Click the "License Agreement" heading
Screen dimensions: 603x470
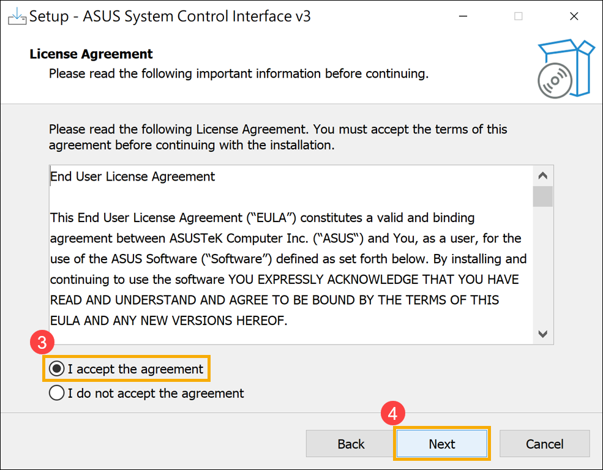tap(91, 54)
